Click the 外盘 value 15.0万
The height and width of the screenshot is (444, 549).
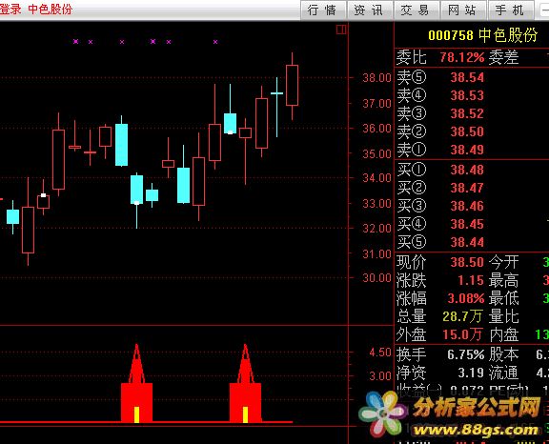[x=462, y=334]
